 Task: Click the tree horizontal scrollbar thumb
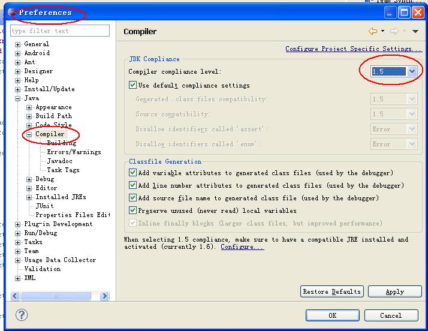click(x=56, y=296)
